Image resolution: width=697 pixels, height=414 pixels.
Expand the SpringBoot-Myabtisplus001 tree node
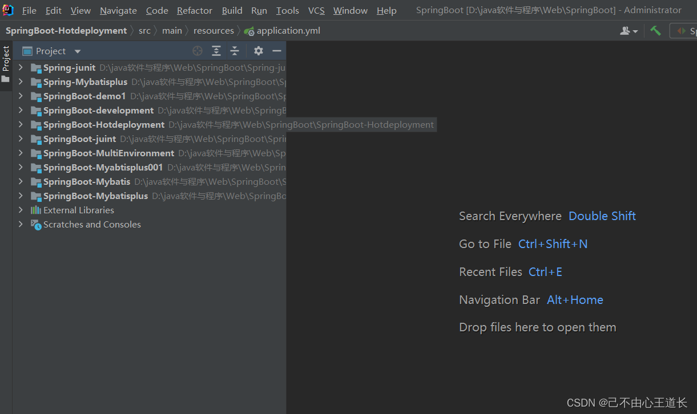pyautogui.click(x=21, y=167)
